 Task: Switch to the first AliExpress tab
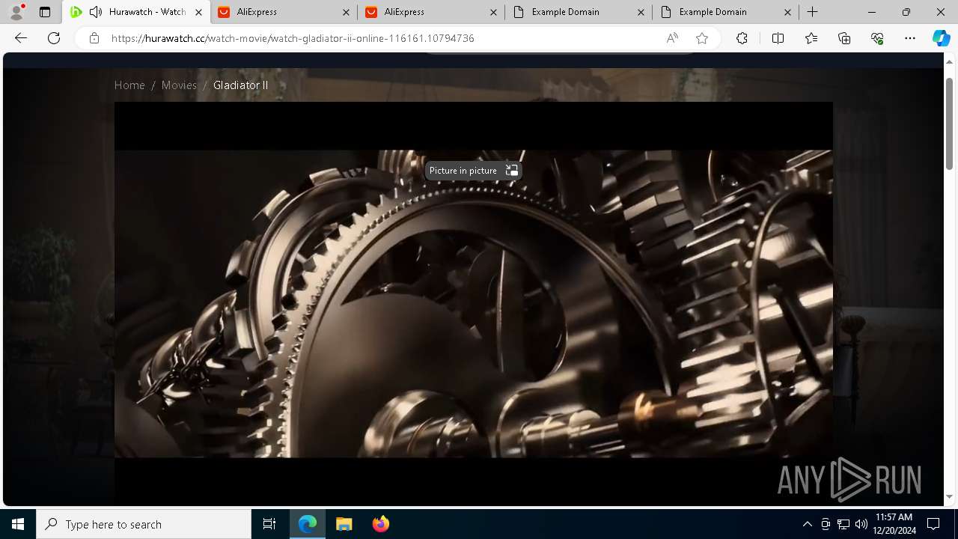coord(284,12)
